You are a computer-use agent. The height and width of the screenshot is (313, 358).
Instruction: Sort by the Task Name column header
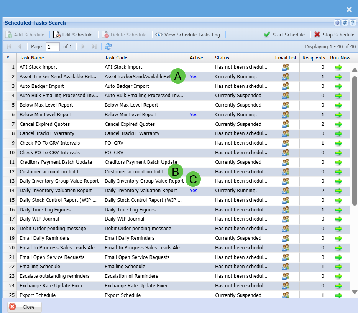pyautogui.click(x=32, y=58)
